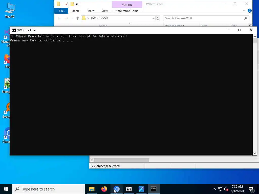Open the recent locations dropdown arrow
Screen dimensions: 259x194
pos(72,18)
